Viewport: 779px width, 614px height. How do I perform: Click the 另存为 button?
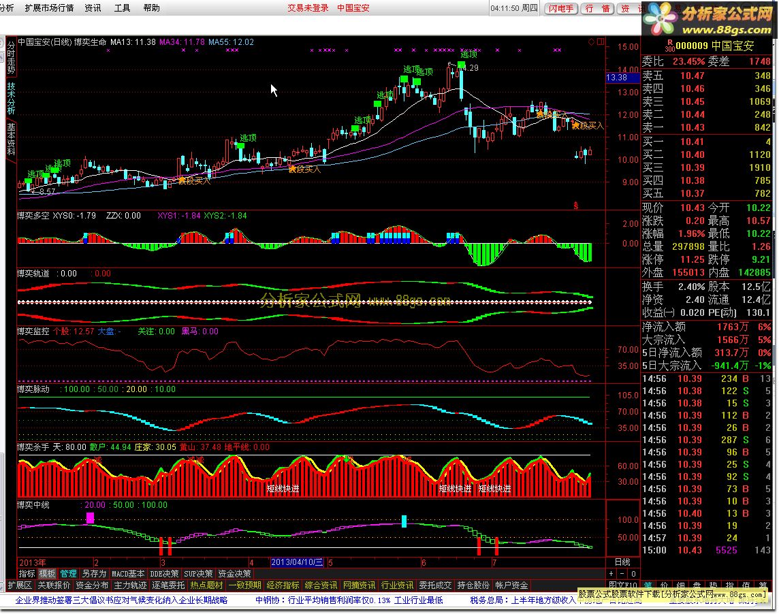click(94, 574)
